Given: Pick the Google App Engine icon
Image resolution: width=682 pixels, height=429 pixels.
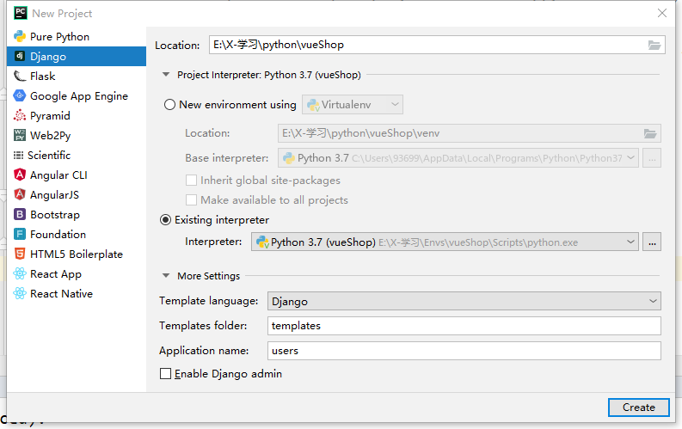Looking at the screenshot, I should [x=20, y=95].
